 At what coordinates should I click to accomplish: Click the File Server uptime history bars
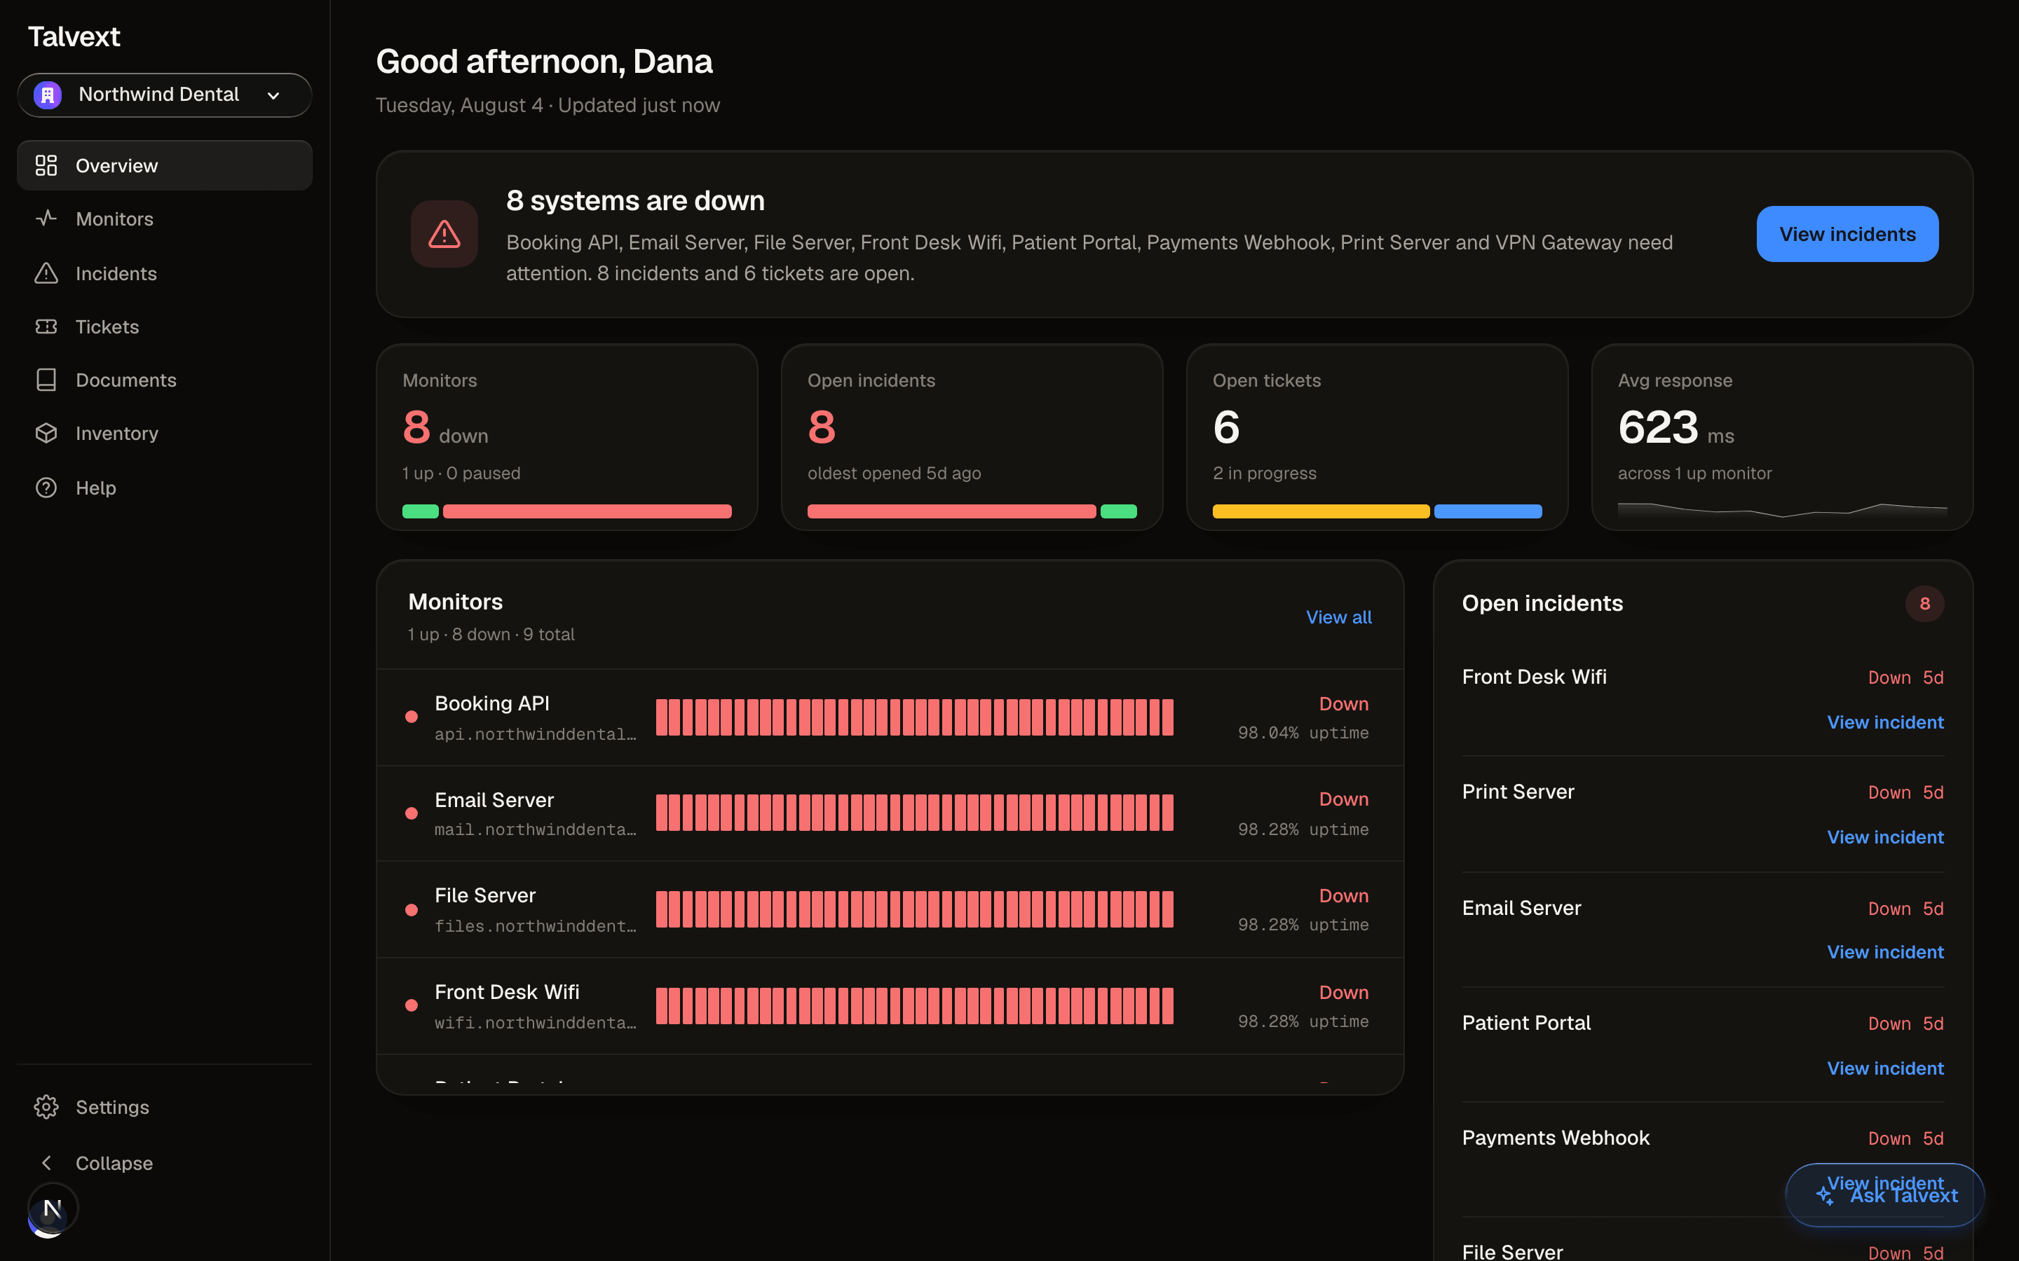pos(914,910)
